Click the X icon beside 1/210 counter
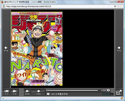 [x=108, y=90]
